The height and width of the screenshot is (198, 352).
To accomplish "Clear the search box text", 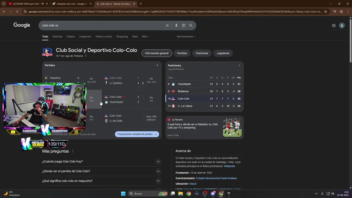I will (x=167, y=25).
